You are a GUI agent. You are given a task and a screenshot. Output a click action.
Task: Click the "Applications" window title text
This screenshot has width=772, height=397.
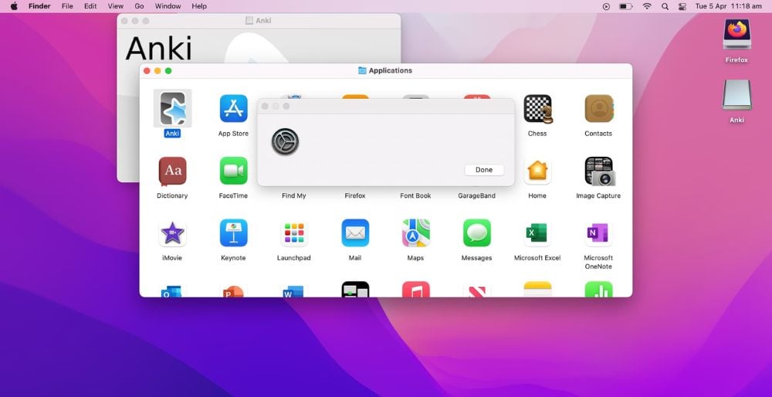(391, 70)
